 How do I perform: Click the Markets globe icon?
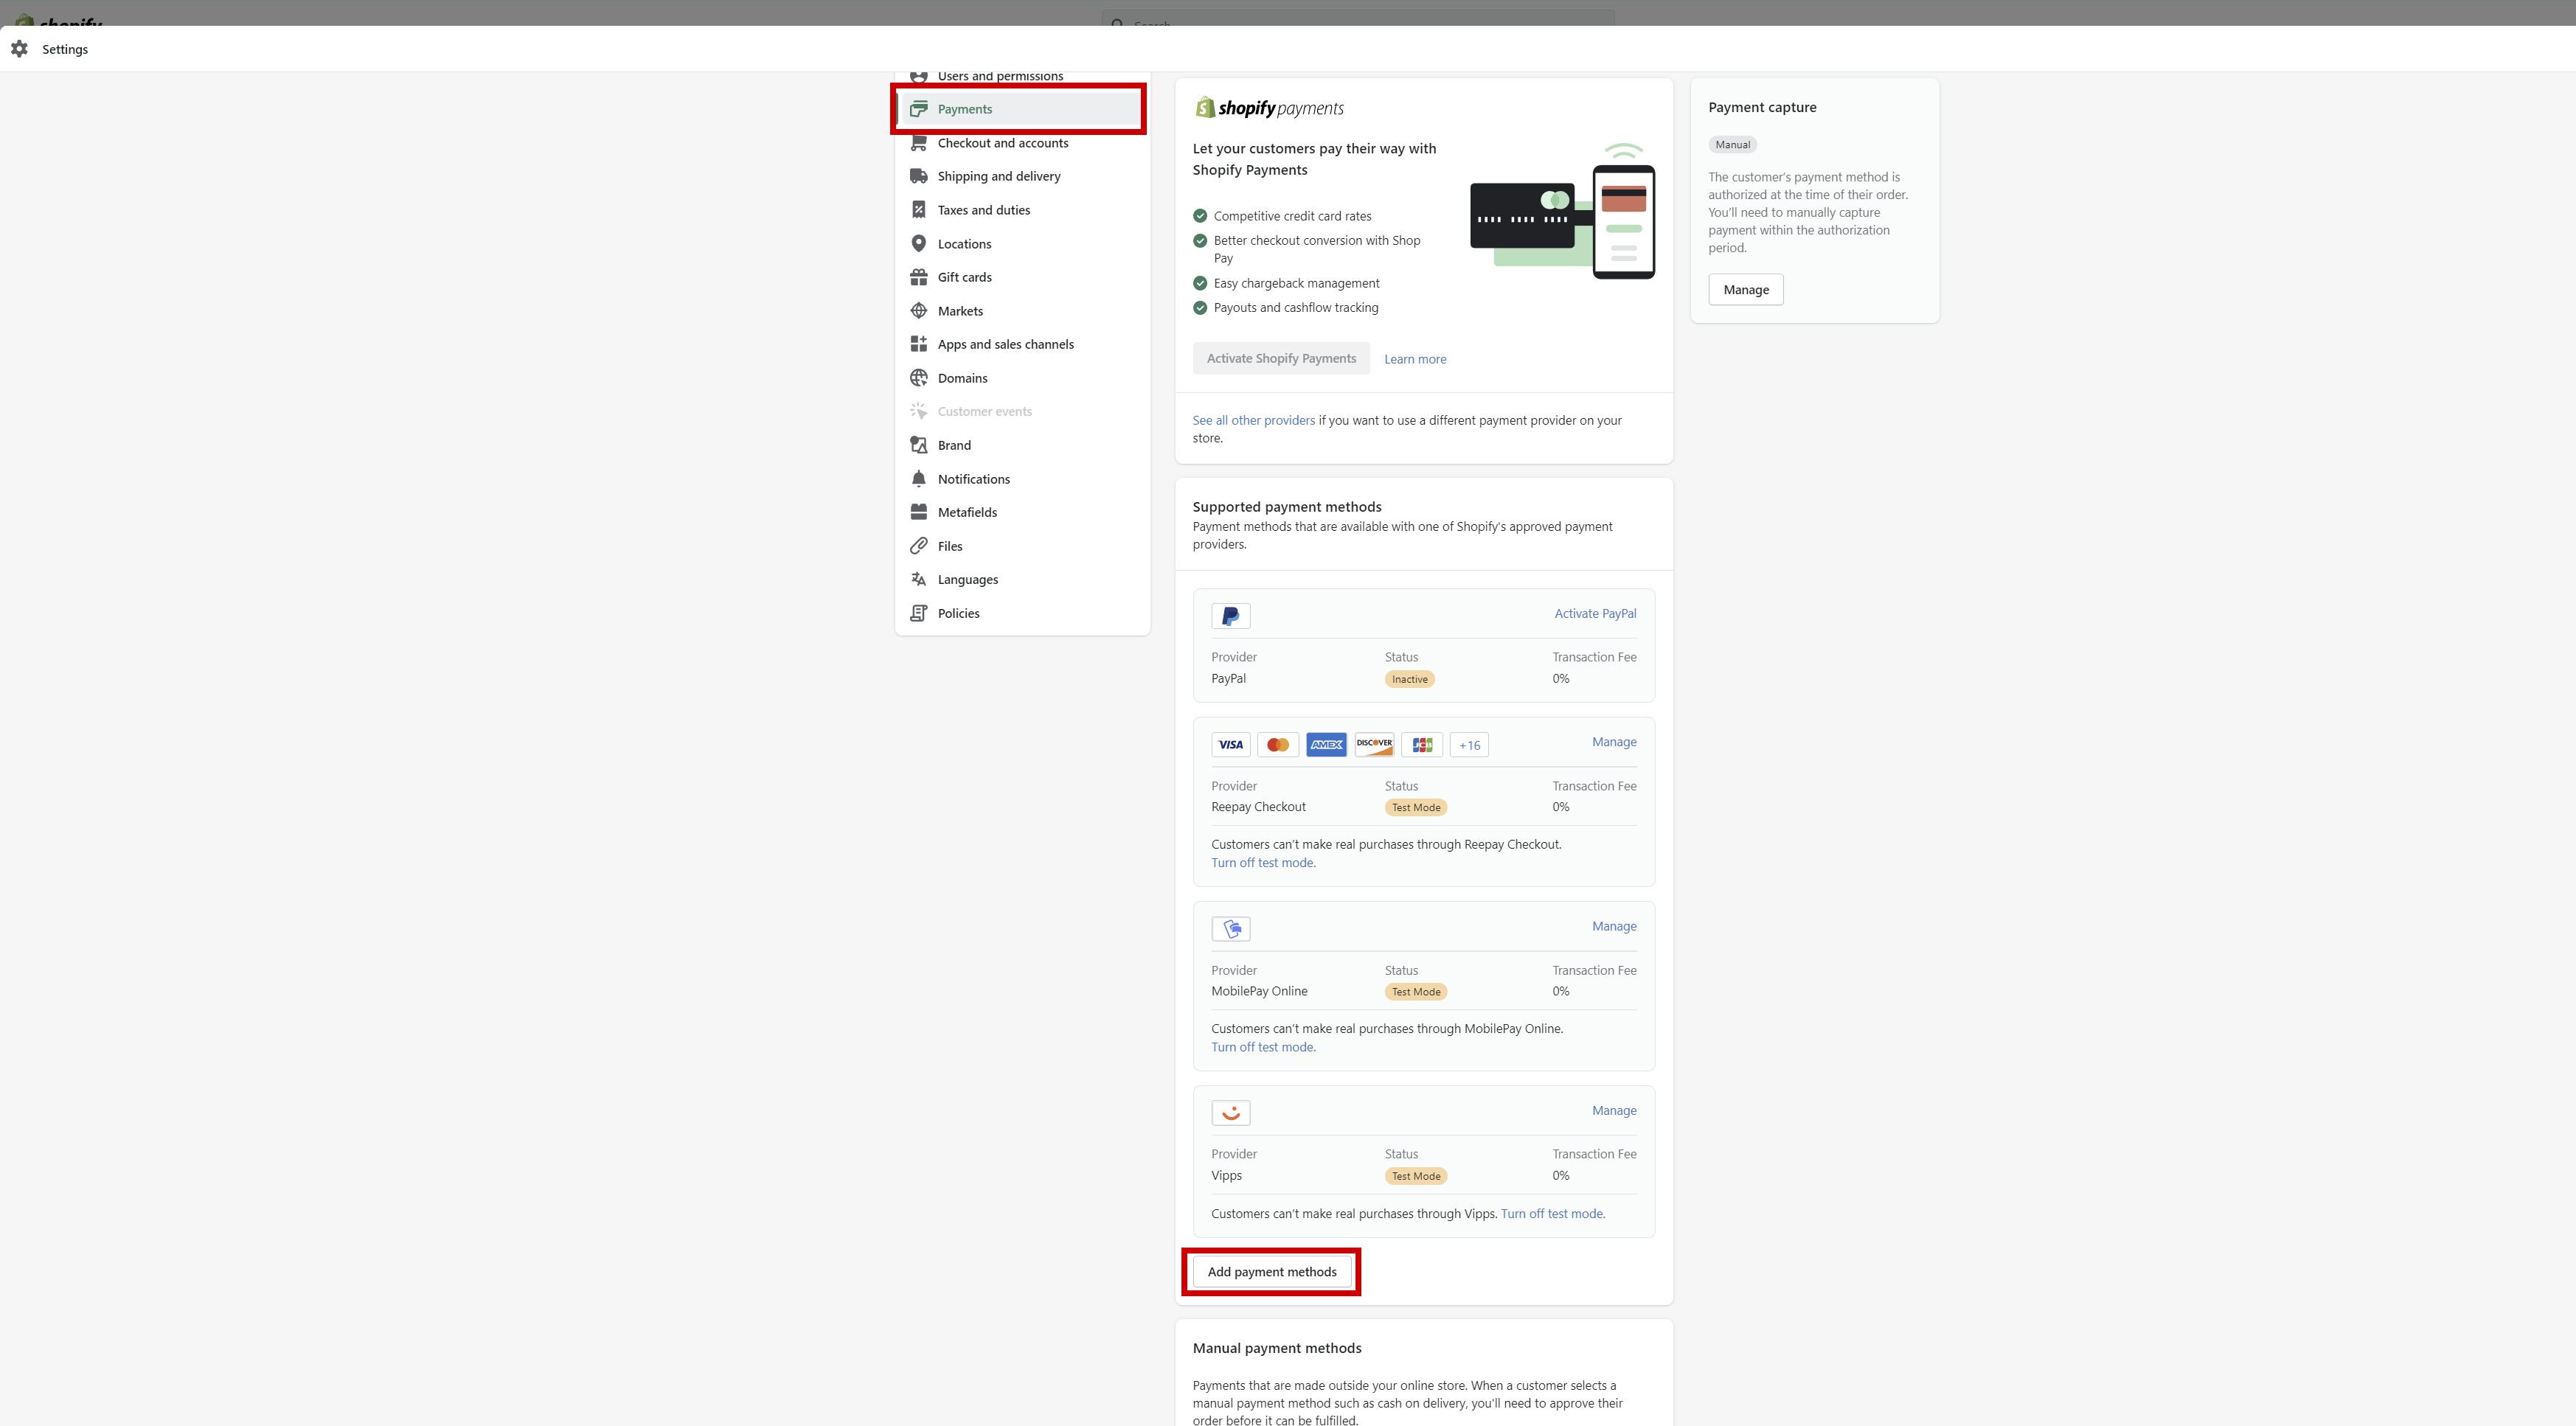(x=919, y=311)
